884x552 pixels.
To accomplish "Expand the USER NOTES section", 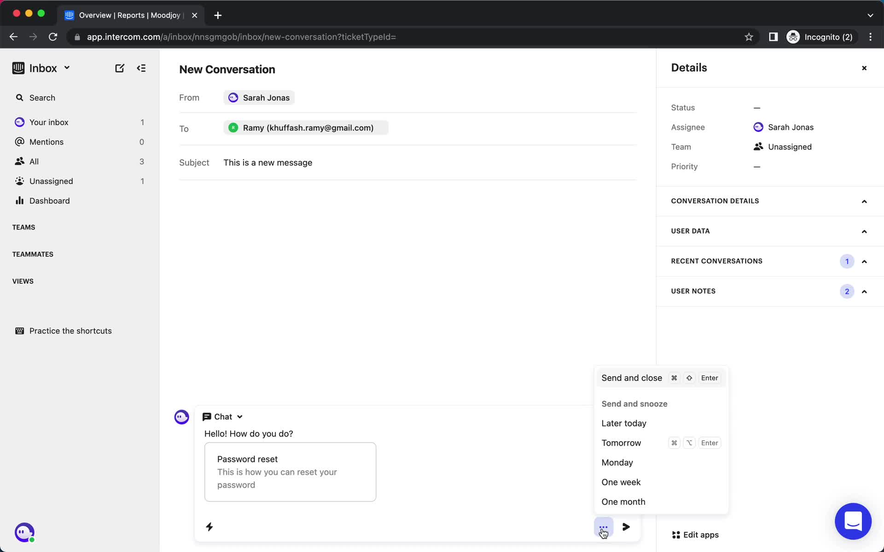I will [x=864, y=291].
